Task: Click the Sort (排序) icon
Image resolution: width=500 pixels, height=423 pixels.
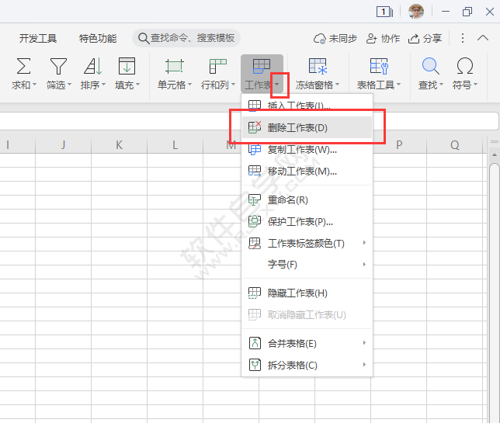Action: click(93, 66)
